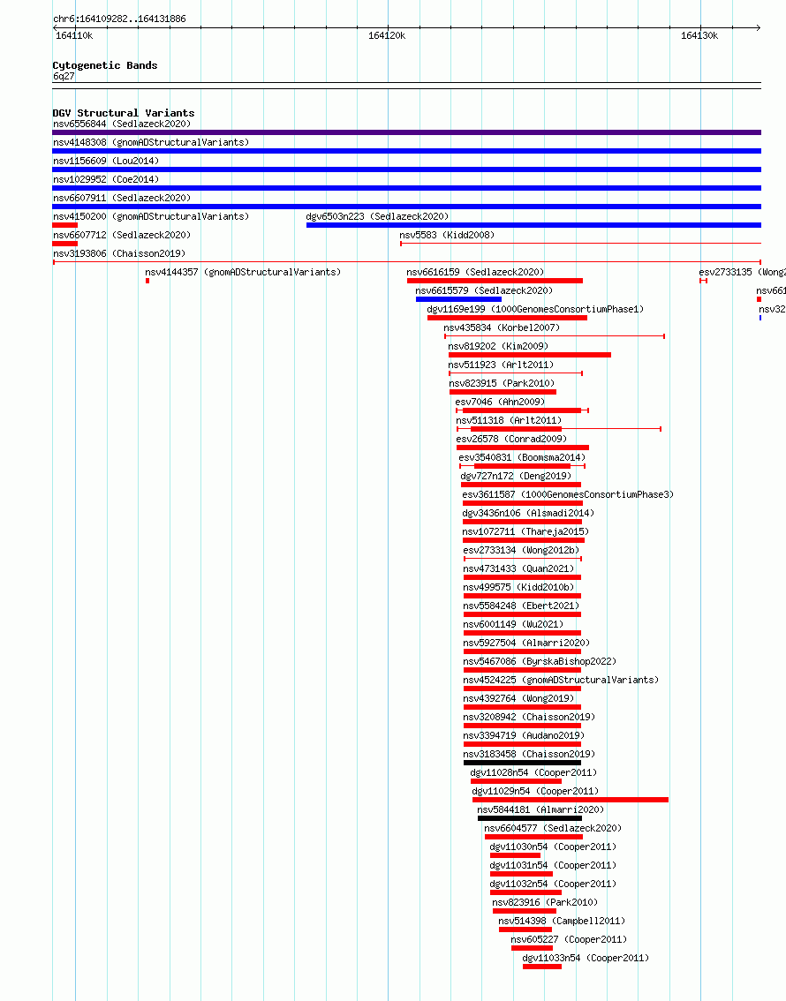Click the black bar under nsv5844181

530,817
